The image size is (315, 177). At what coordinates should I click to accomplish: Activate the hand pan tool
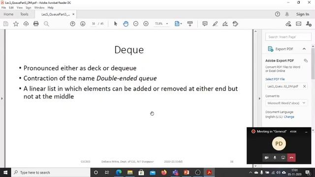126,24
